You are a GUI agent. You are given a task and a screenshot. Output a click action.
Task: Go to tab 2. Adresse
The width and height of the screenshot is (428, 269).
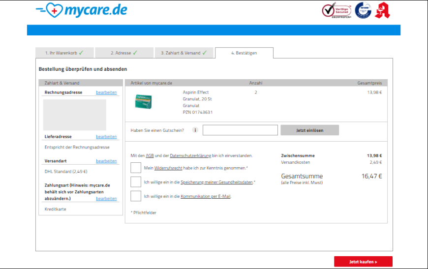tap(124, 53)
